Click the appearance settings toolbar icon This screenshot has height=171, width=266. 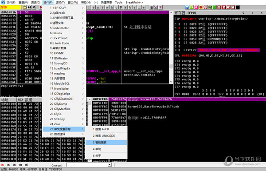(x=156, y=7)
